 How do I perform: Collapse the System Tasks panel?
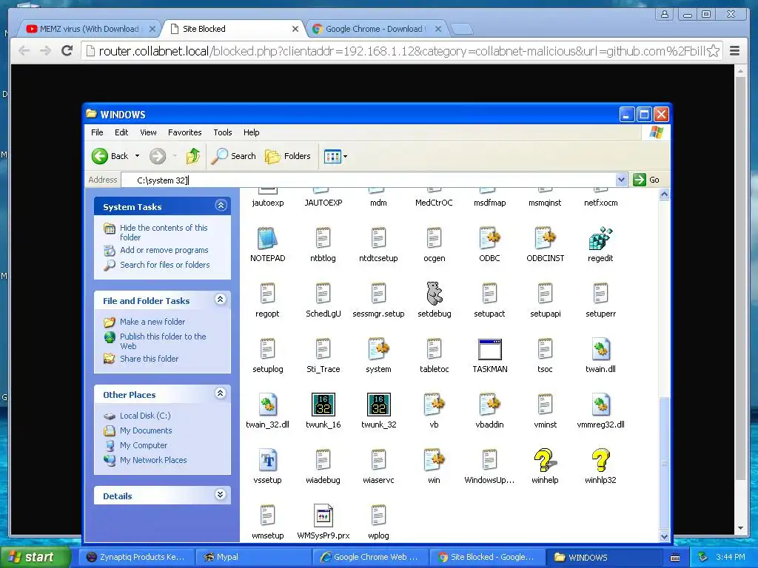tap(221, 206)
